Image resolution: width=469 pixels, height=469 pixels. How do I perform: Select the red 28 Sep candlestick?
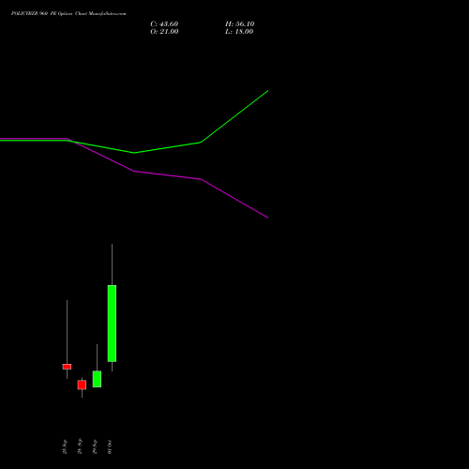82,385
